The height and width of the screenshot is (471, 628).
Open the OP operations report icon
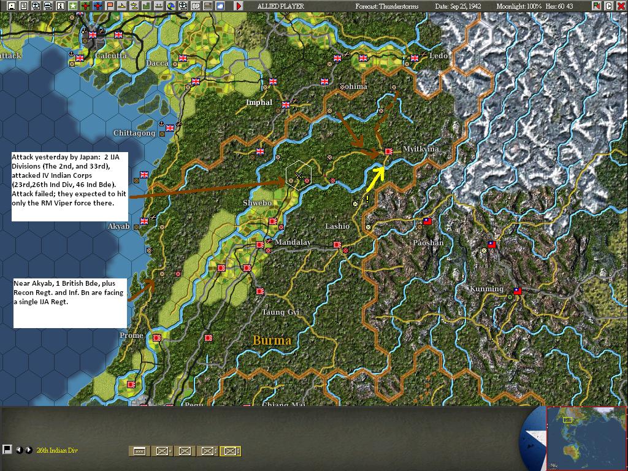[x=196, y=6]
